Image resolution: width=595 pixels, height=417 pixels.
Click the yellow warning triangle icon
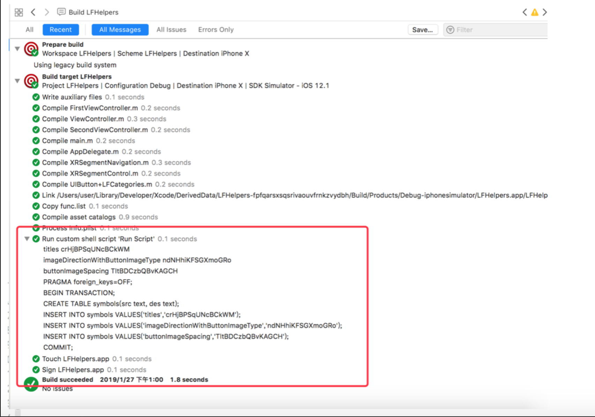(535, 13)
